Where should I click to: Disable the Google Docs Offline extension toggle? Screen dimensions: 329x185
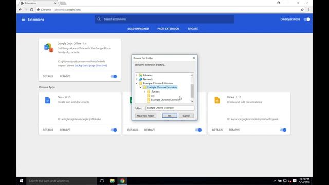pyautogui.click(x=114, y=76)
